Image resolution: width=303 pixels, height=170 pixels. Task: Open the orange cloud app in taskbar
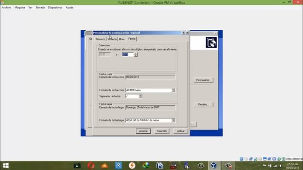pyautogui.click(x=105, y=166)
